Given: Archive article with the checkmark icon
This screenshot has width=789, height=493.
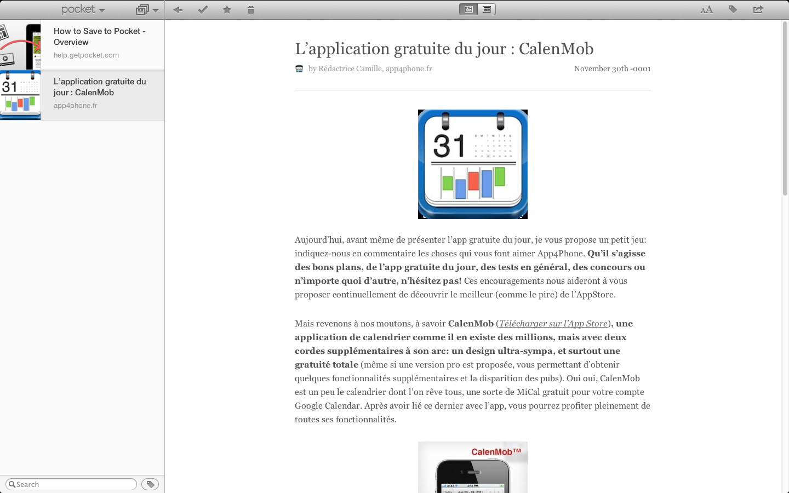Looking at the screenshot, I should [x=203, y=10].
